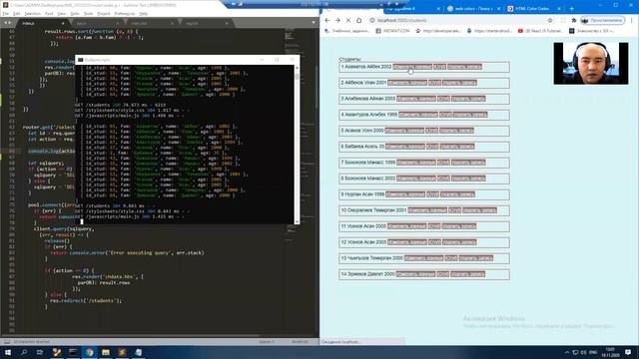This screenshot has height=359, width=639.
Task: Click the Chrome profile button
Action: point(603,20)
